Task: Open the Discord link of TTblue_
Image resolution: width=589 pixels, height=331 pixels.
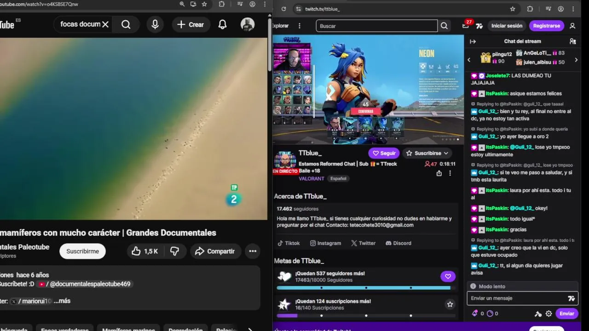Action: tap(398, 243)
